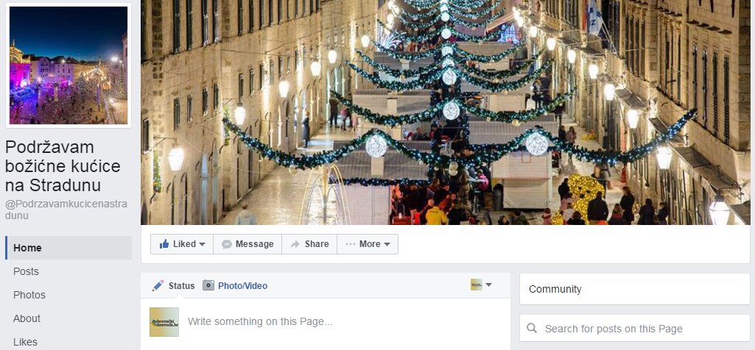Click the pencil icon next to Status

click(x=158, y=285)
